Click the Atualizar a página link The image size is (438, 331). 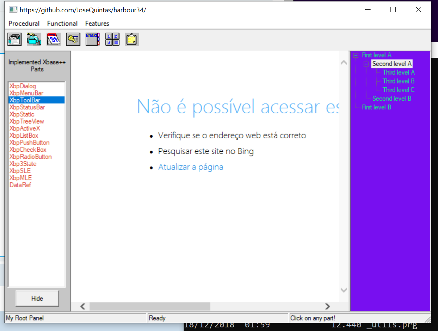pyautogui.click(x=191, y=167)
